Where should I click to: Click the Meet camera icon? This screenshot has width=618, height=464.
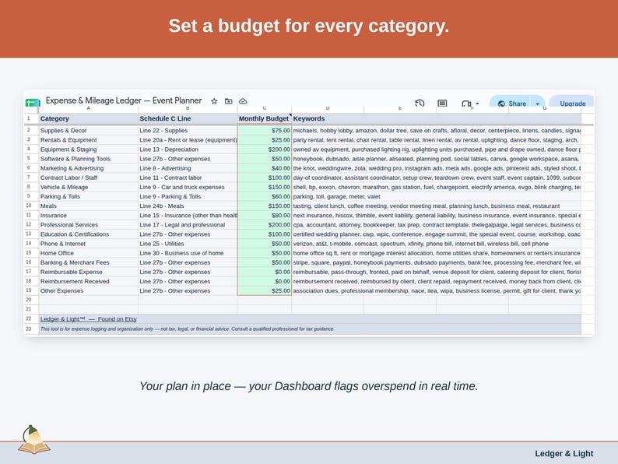[x=467, y=104]
